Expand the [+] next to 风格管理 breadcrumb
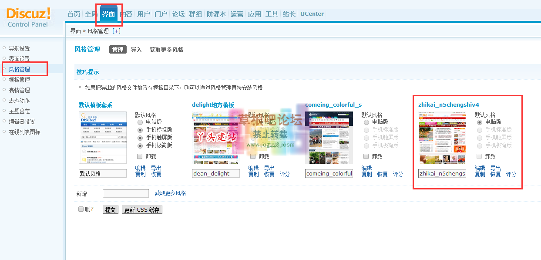 point(116,31)
